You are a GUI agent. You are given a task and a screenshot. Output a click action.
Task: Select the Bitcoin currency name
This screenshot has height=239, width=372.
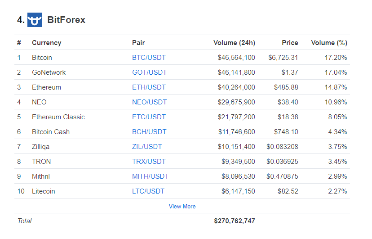pyautogui.click(x=42, y=58)
